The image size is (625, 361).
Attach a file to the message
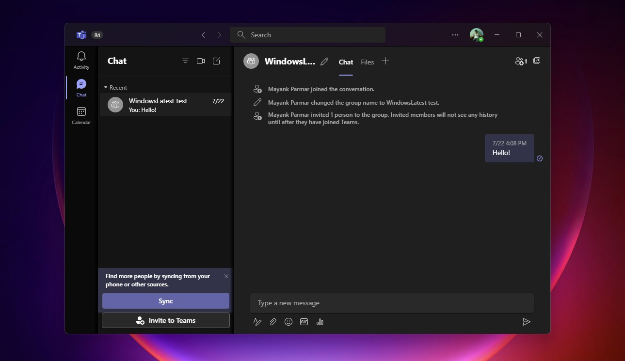[273, 322]
